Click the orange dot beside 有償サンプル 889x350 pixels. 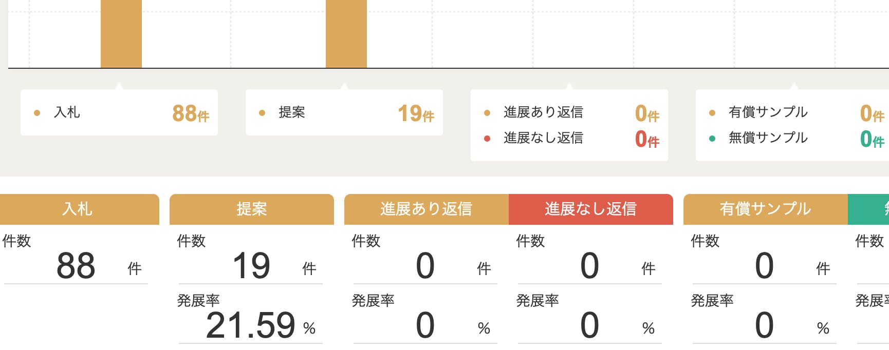click(712, 113)
